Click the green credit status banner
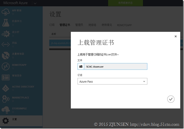The image size is (184, 129). point(125,3)
